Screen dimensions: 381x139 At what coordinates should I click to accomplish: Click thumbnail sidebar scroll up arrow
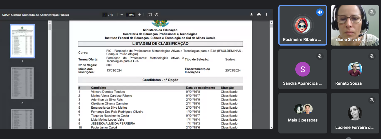(50, 22)
